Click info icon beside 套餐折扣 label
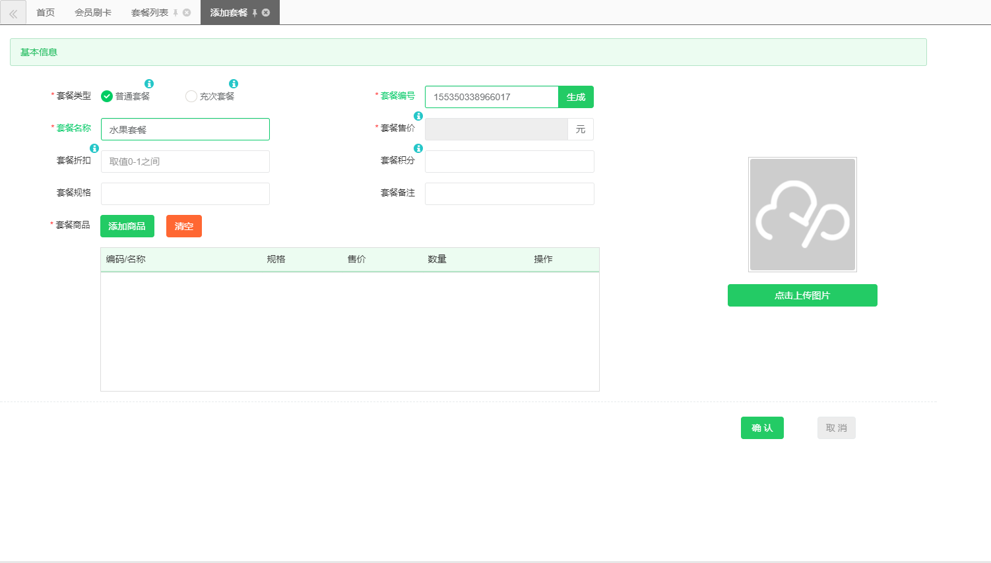Screen dimensions: 991x563 click(94, 148)
